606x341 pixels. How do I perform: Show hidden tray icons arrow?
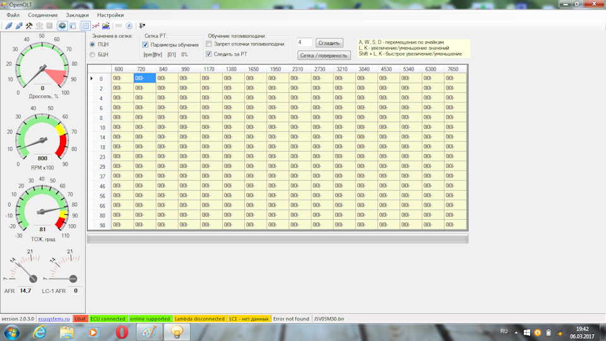pos(516,333)
